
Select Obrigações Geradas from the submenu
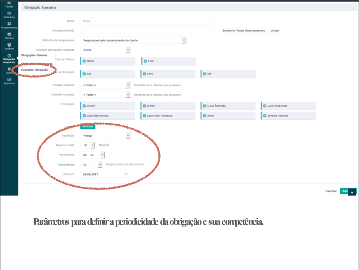tap(34, 55)
